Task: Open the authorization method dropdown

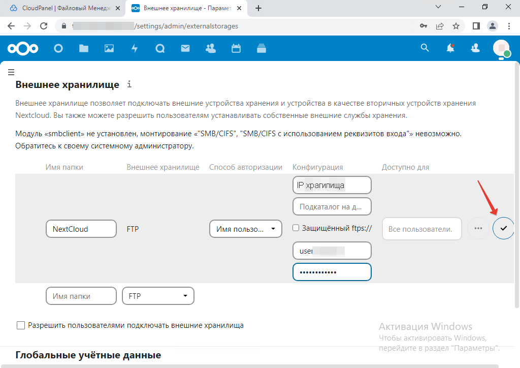Action: [x=246, y=229]
